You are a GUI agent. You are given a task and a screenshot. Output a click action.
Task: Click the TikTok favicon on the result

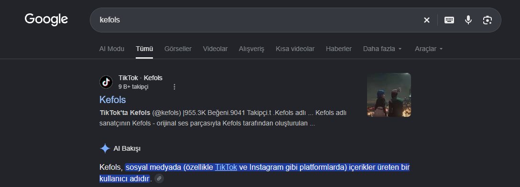coord(106,82)
